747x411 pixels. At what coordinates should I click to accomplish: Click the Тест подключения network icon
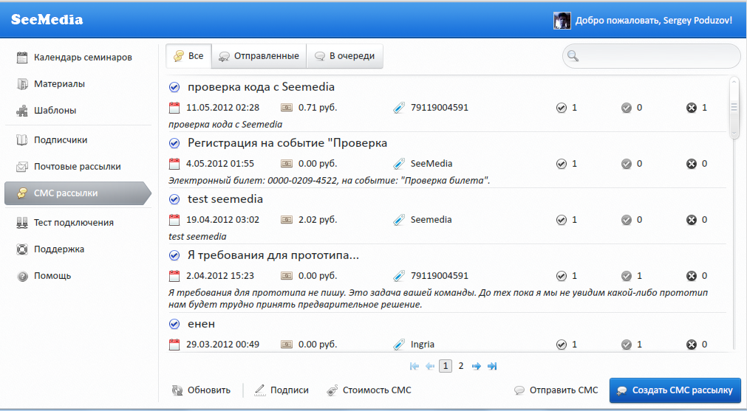pos(22,223)
